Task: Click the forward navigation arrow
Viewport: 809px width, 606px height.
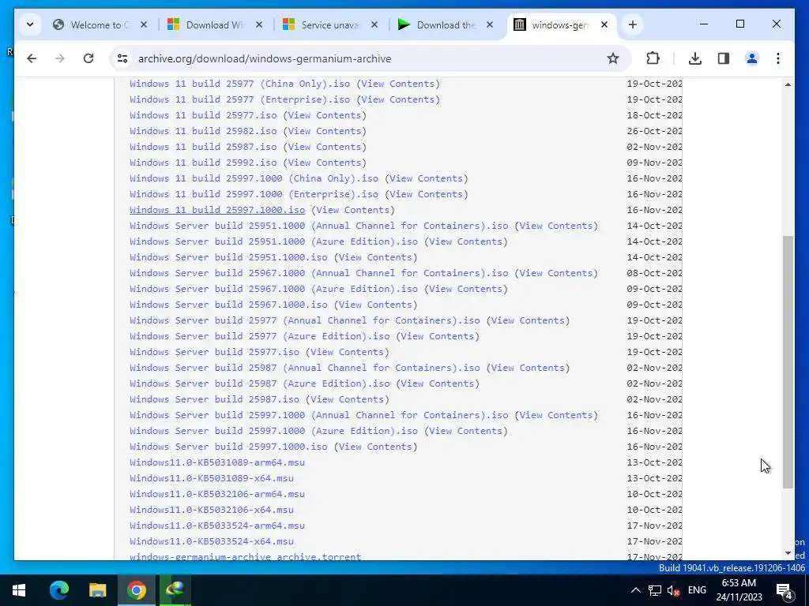Action: point(60,58)
